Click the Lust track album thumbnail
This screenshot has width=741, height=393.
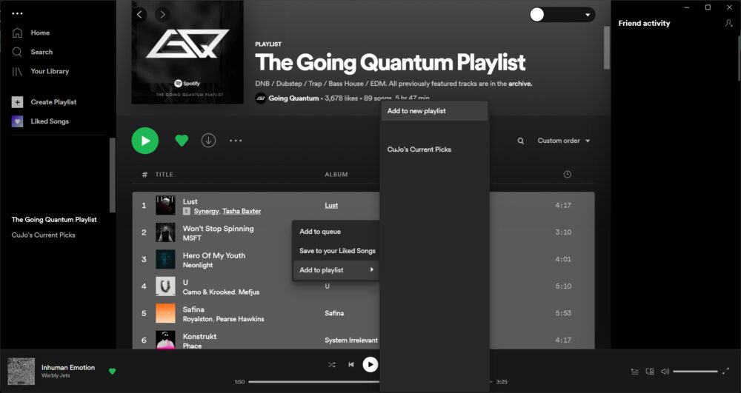tap(165, 205)
